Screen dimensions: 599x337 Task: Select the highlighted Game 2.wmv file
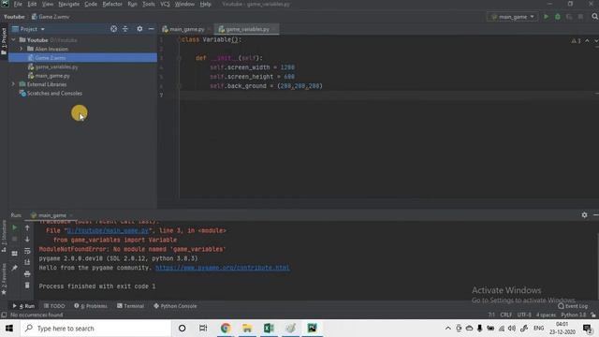tap(82, 58)
